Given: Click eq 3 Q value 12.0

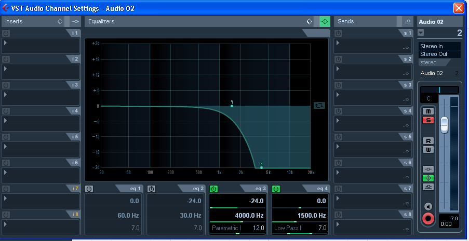Looking at the screenshot, I should pyautogui.click(x=259, y=228).
